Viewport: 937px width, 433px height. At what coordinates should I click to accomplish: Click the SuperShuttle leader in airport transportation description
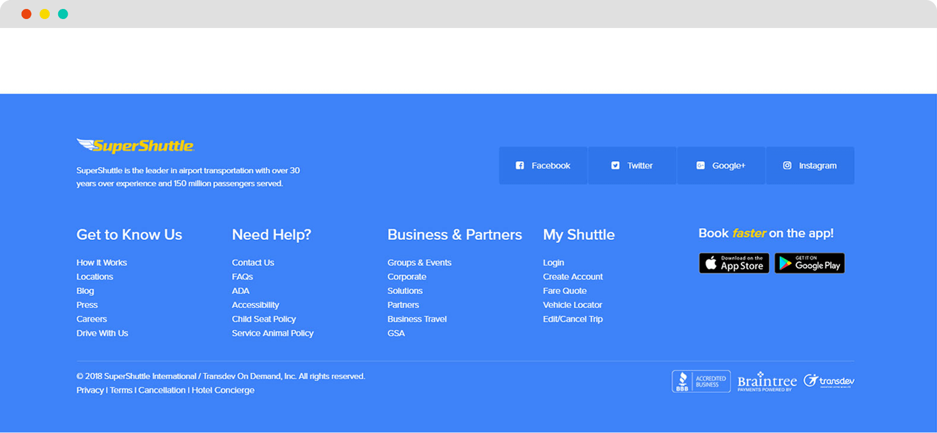coord(188,177)
